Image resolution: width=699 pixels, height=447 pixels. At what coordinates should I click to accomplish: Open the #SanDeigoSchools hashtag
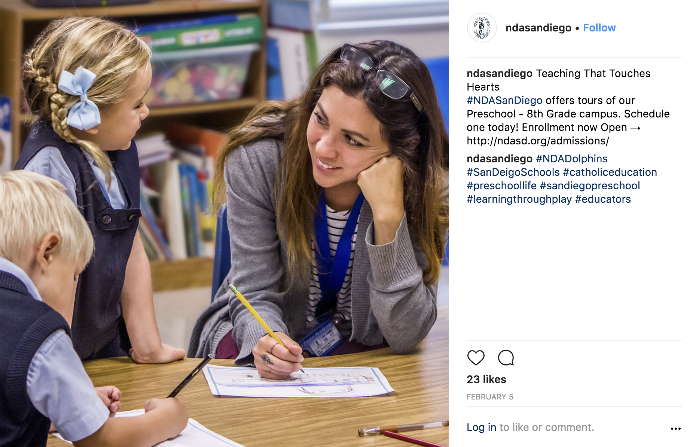coord(513,172)
